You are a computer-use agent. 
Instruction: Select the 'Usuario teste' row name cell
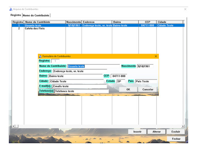(x=45, y=25)
